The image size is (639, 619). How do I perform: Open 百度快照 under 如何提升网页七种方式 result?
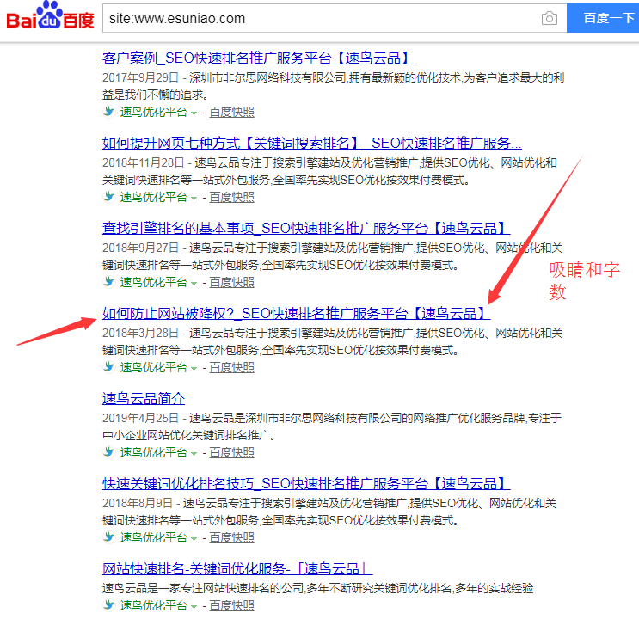[232, 197]
